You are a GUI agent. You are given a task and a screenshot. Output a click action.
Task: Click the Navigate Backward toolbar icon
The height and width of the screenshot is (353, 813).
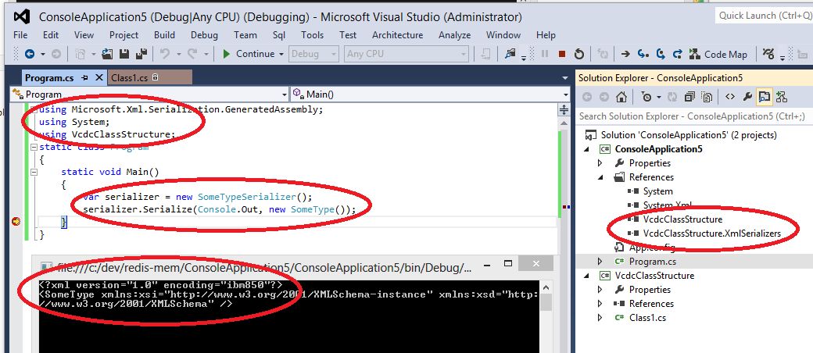tap(30, 54)
